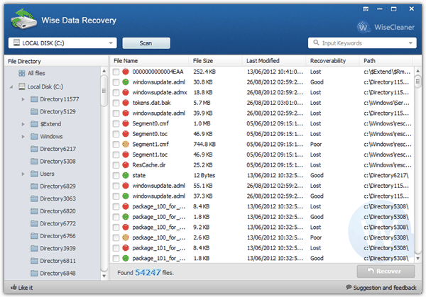Open the WiseCleaner logo link
The height and width of the screenshot is (297, 426).
point(386,27)
